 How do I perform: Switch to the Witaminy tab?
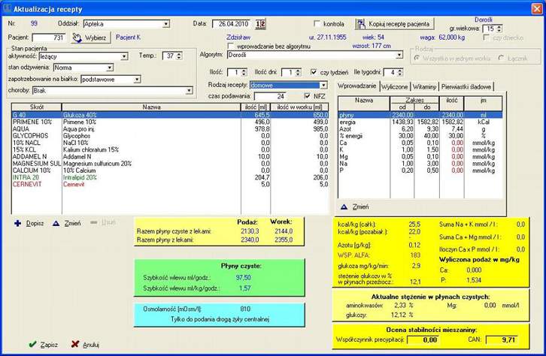coord(425,87)
